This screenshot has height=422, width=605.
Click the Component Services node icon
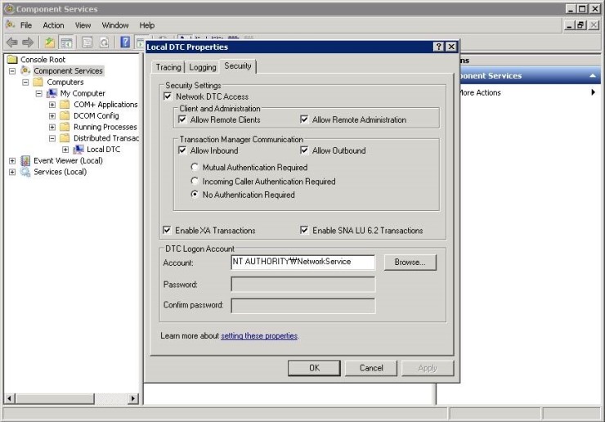tap(26, 70)
